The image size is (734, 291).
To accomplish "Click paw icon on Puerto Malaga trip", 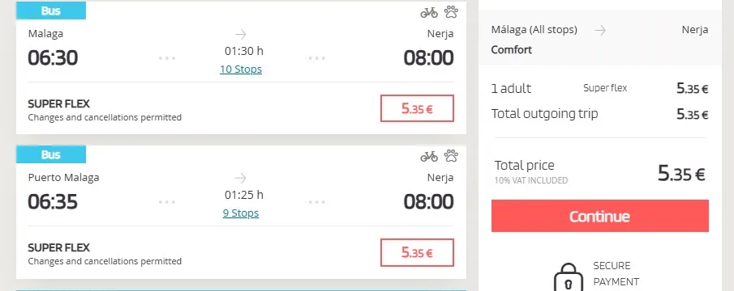I will pos(451,156).
